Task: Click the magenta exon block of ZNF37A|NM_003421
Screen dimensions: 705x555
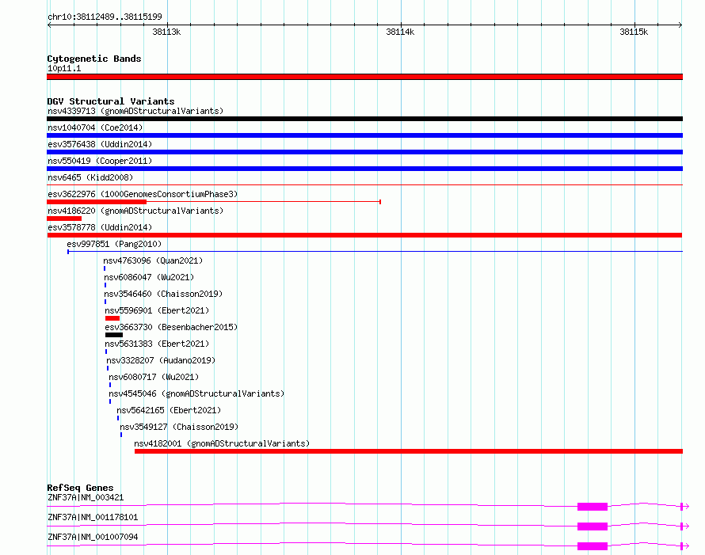Action: tap(593, 507)
